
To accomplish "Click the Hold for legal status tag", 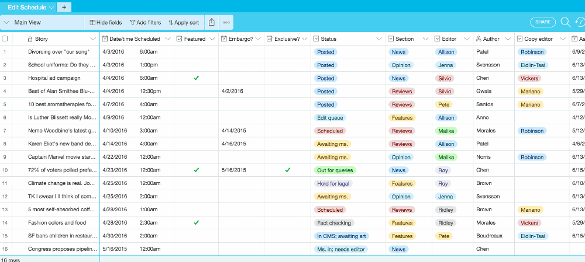I will [x=333, y=183].
